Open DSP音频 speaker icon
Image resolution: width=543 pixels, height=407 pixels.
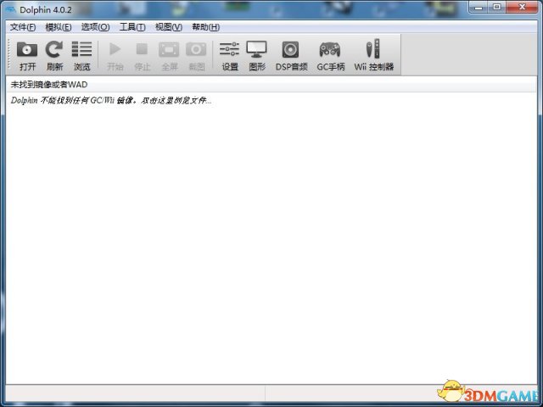point(290,49)
